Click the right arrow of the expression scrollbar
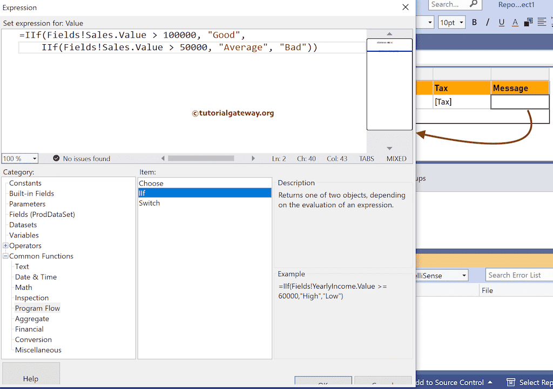The image size is (553, 389). click(x=253, y=158)
